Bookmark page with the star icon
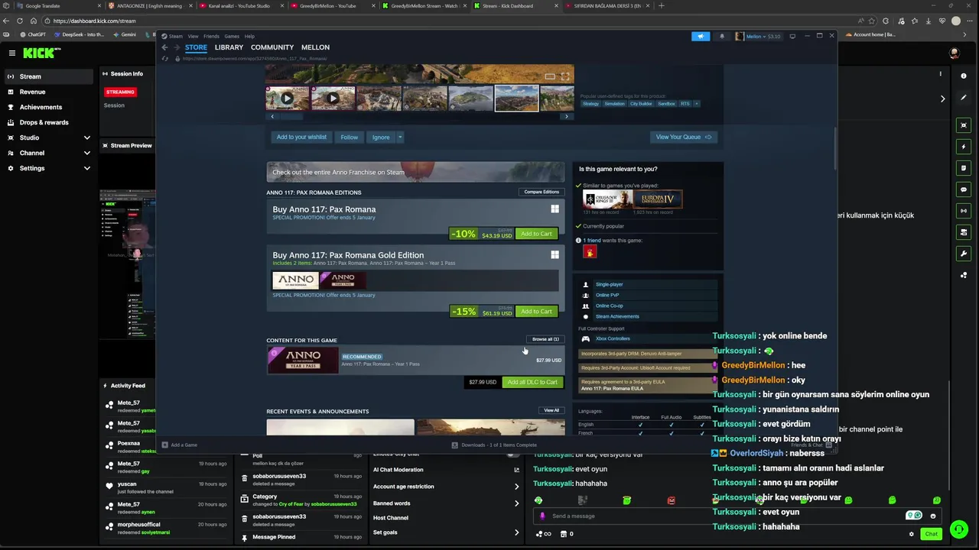Screen dimensions: 979x550 (x=871, y=21)
